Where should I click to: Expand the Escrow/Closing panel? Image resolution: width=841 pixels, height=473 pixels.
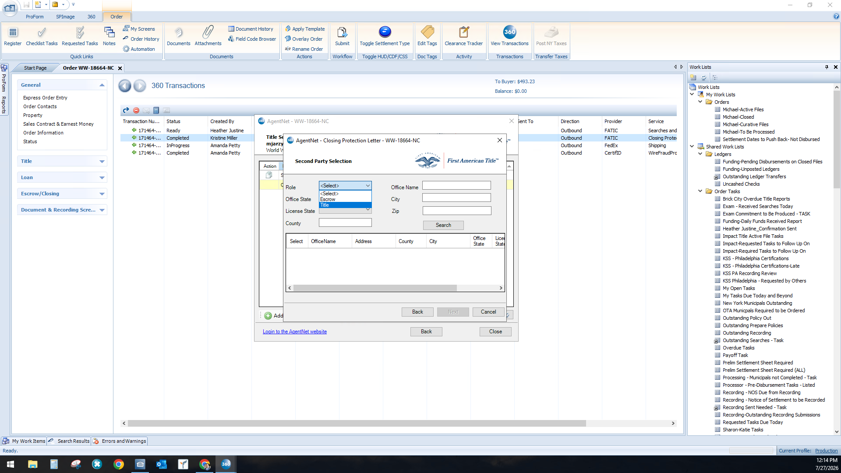(102, 194)
